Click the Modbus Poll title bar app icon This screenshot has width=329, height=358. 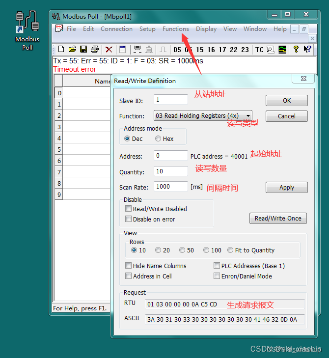[x=56, y=16]
